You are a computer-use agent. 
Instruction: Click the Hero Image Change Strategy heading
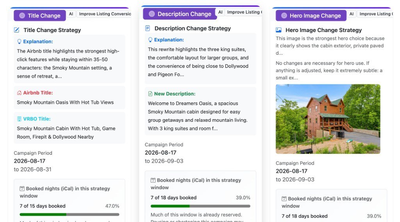coord(324,30)
